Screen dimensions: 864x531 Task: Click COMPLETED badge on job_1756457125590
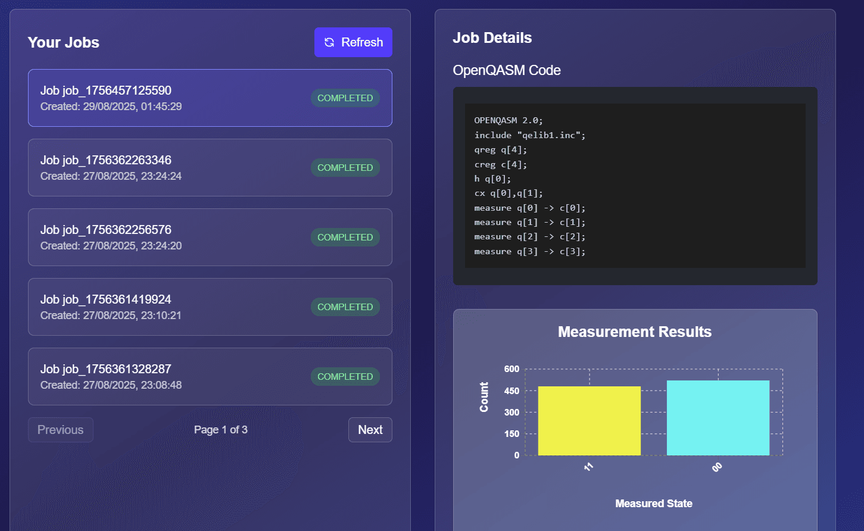point(345,98)
